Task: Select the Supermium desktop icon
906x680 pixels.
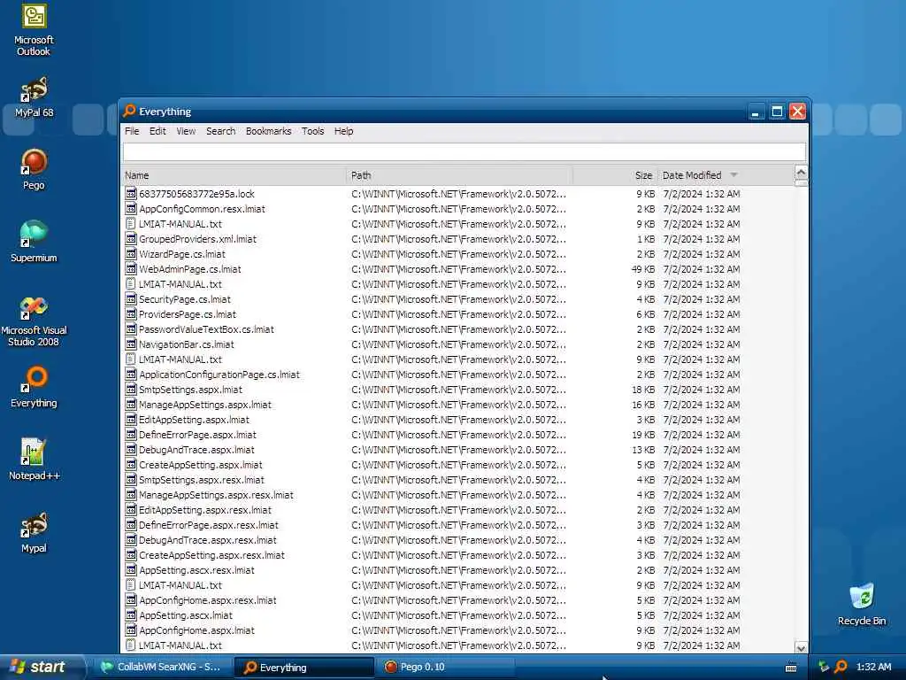Action: 34,241
